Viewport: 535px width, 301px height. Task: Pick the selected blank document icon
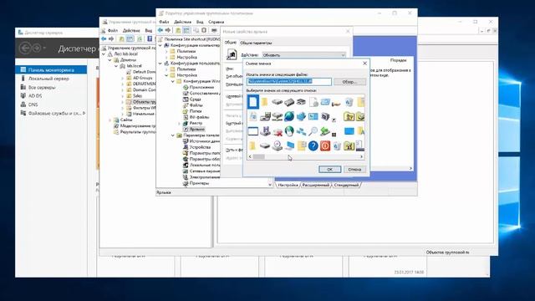tap(252, 102)
